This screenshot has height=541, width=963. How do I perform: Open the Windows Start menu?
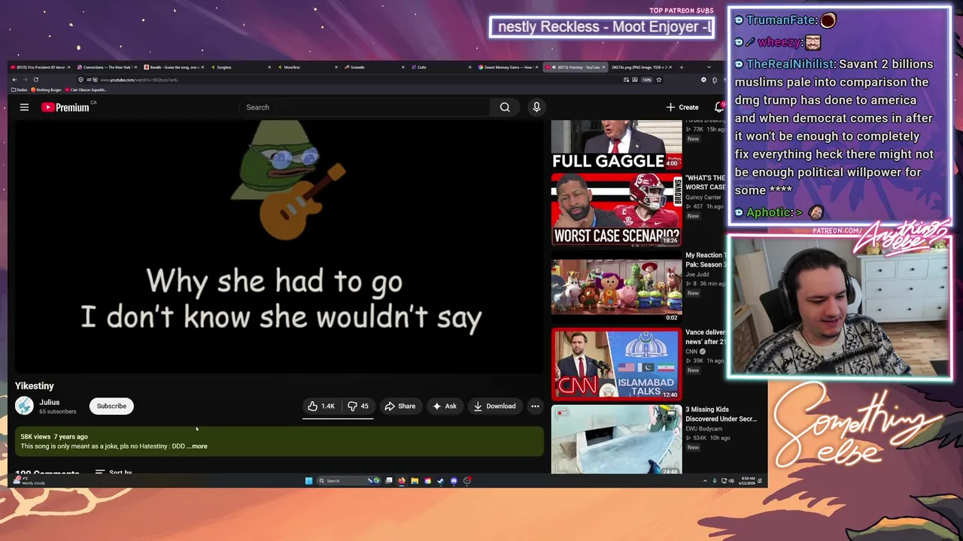click(308, 481)
